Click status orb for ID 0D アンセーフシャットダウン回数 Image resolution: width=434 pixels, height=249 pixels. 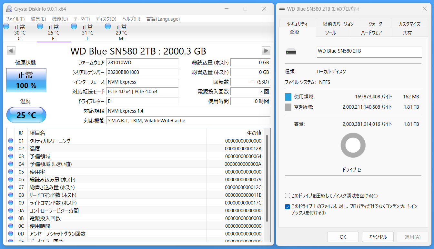[11, 234]
